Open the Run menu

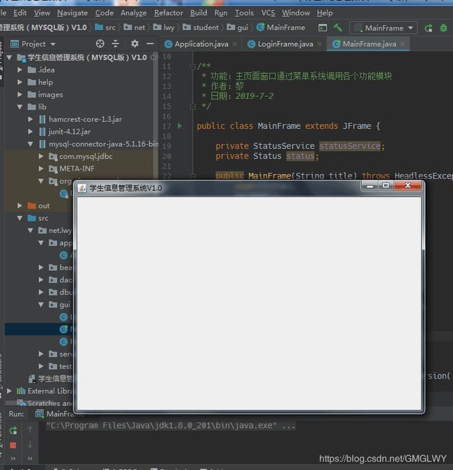point(221,13)
